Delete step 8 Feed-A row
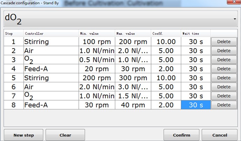 [x=224, y=105]
